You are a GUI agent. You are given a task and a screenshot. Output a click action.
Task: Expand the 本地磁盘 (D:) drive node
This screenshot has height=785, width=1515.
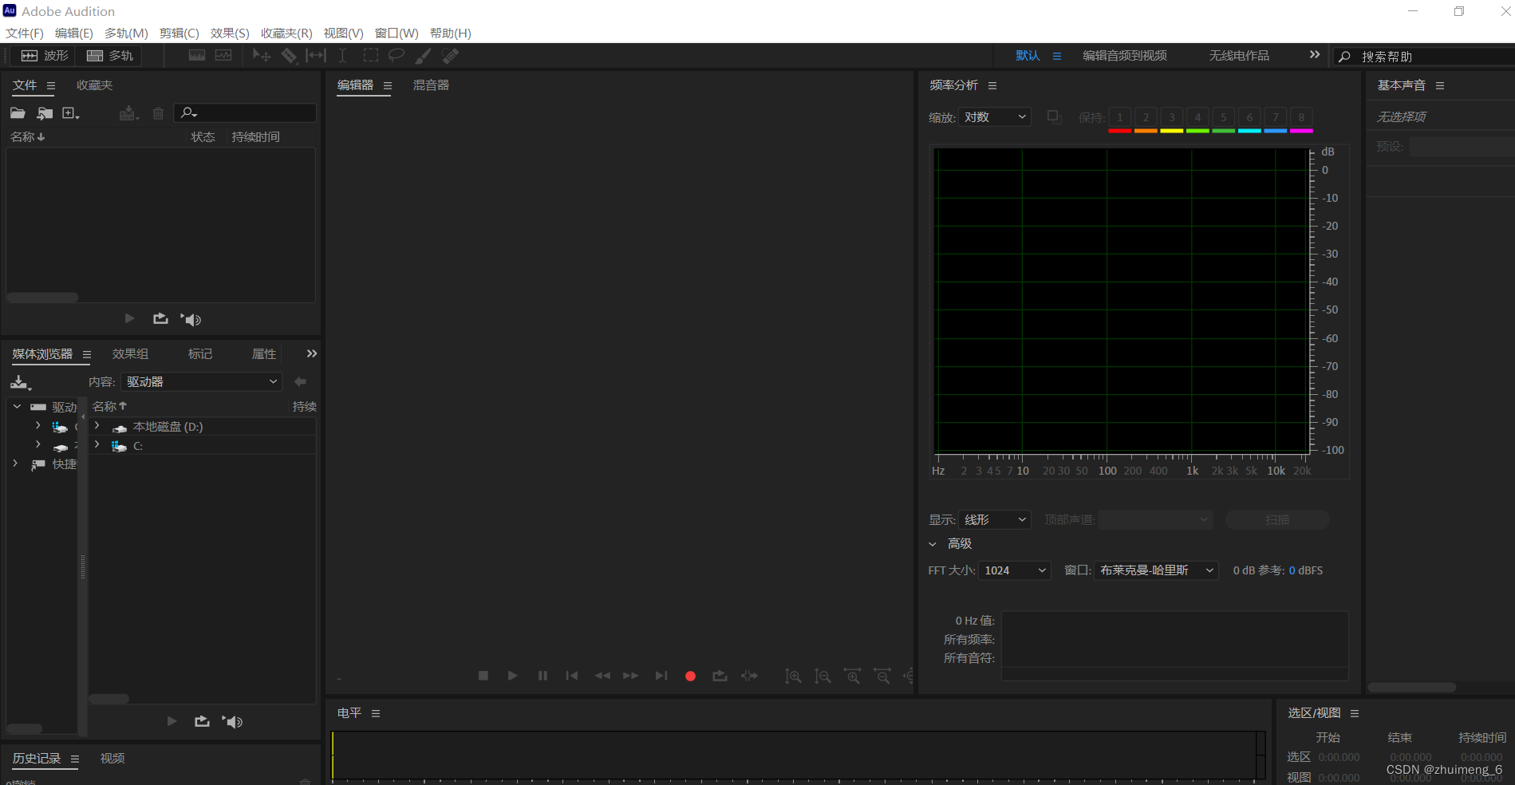pos(97,426)
